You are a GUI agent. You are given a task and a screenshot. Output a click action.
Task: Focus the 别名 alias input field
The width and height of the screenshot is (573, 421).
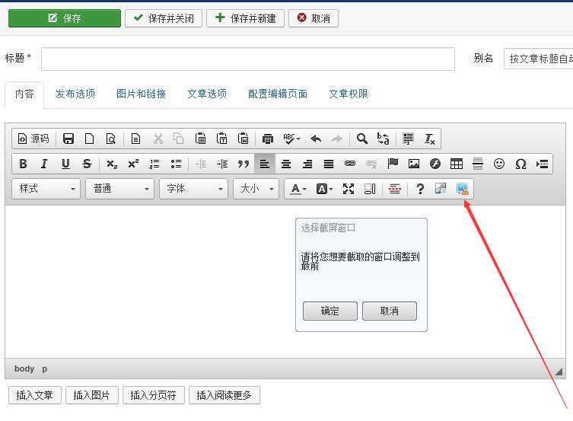click(x=538, y=59)
